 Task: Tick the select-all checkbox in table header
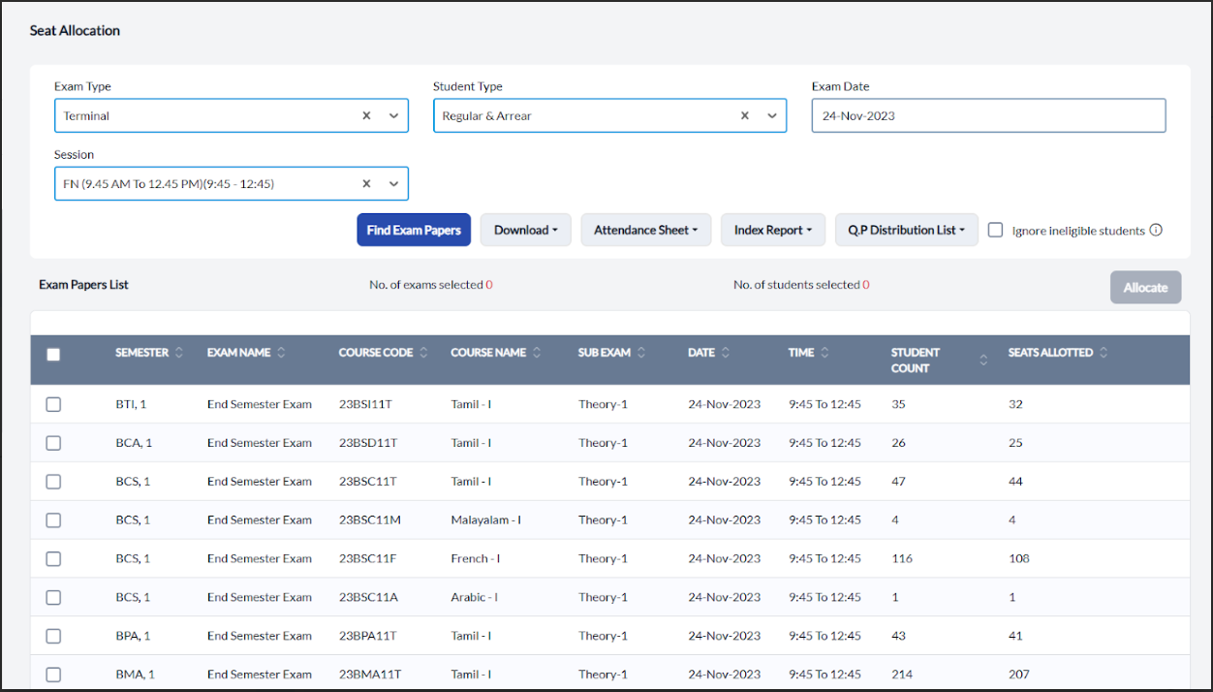pos(53,355)
